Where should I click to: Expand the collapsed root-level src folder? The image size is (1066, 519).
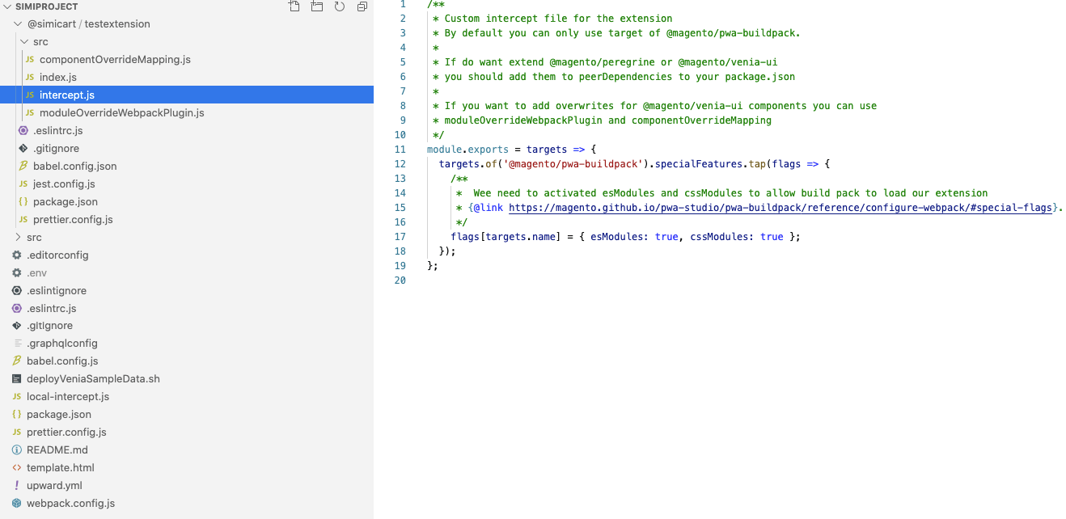[x=19, y=237]
